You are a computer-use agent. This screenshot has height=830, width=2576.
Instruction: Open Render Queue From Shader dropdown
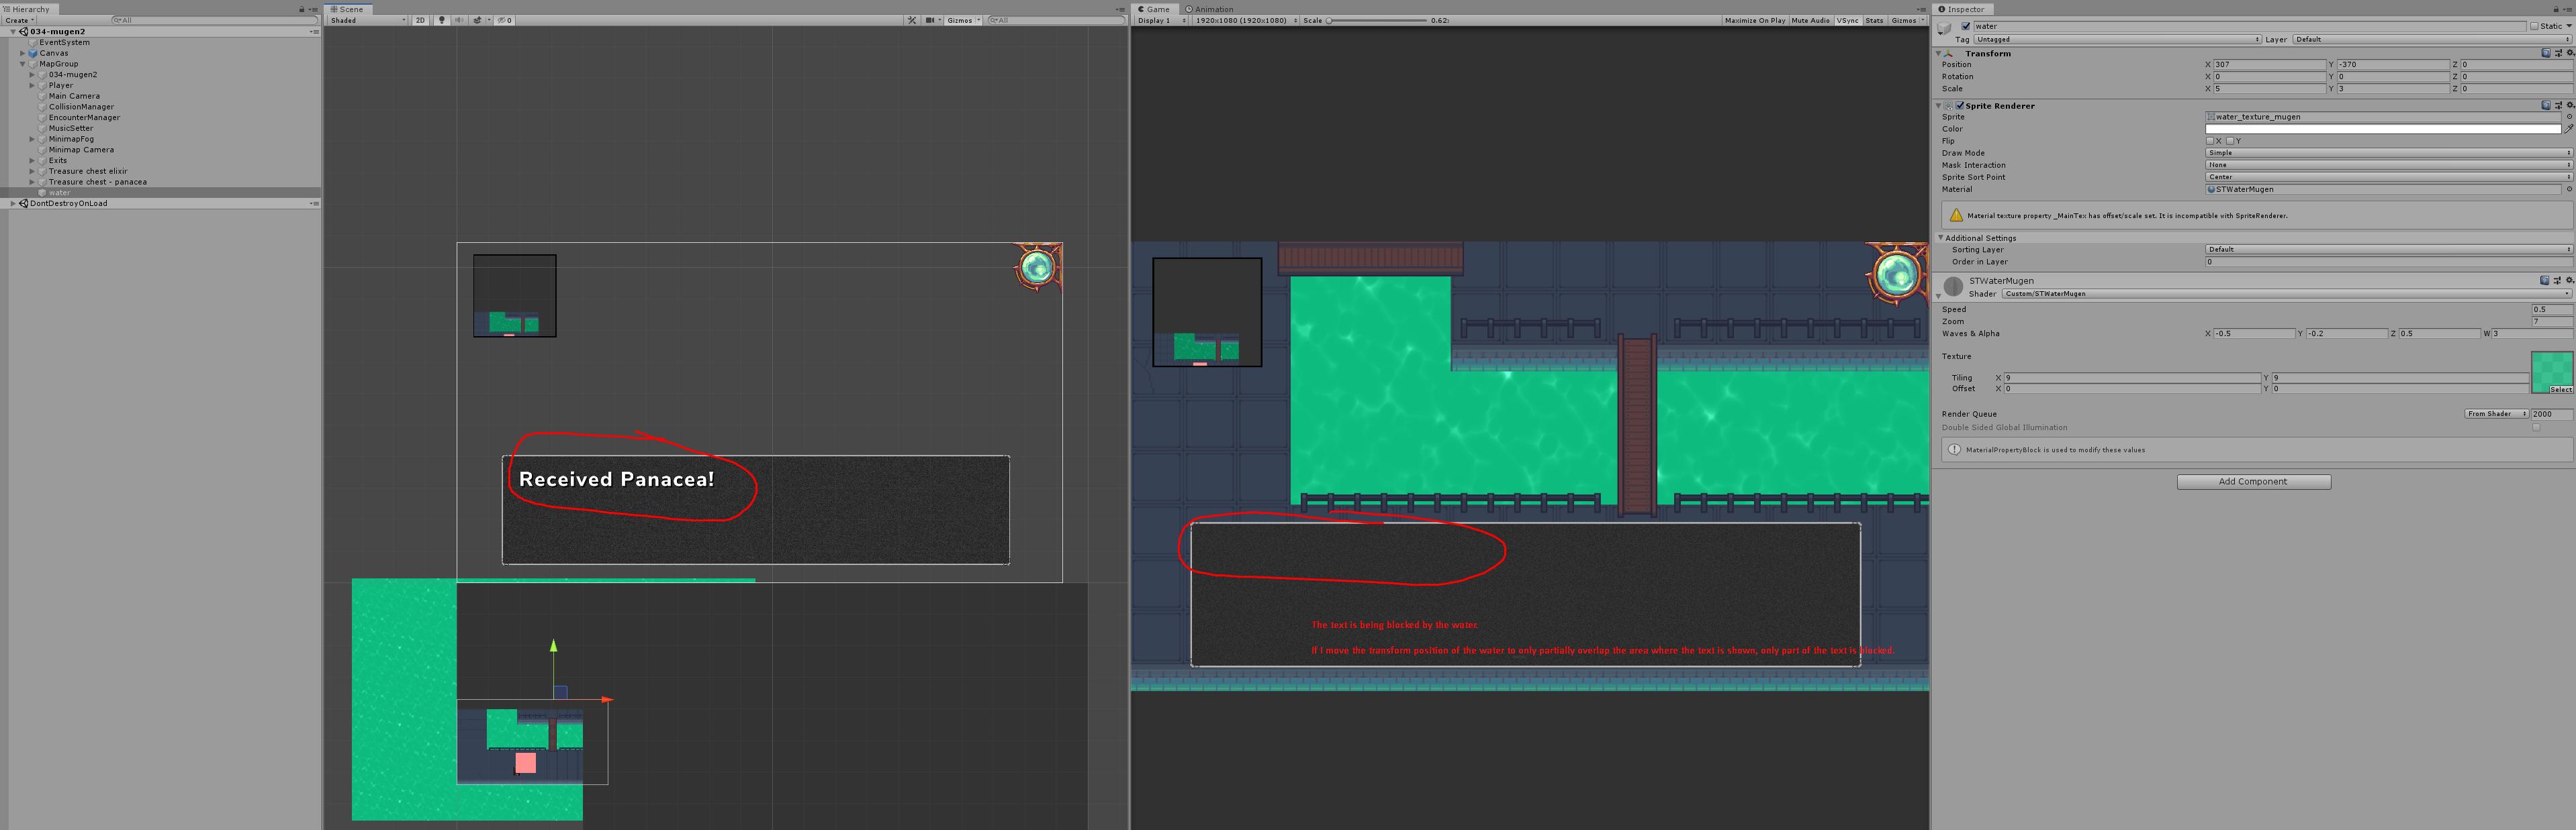click(2497, 413)
